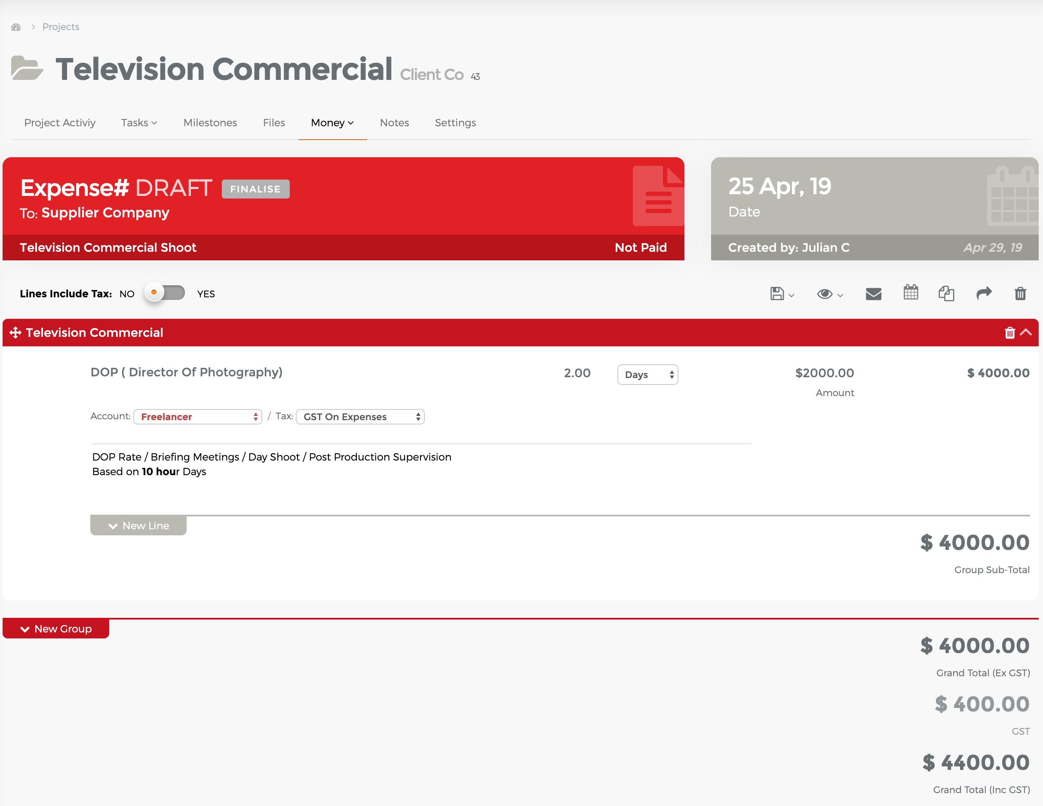Viewport: 1043px width, 806px height.
Task: Click the NO label beside the tax switch
Action: 127,293
